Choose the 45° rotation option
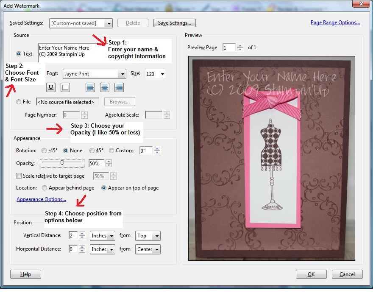 (x=92, y=151)
